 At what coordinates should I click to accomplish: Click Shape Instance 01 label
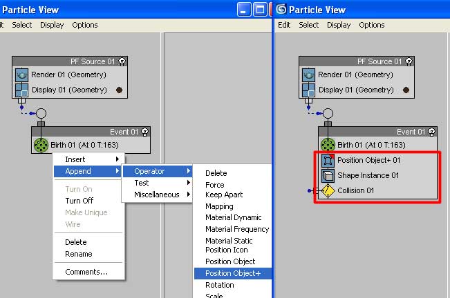pyautogui.click(x=368, y=175)
